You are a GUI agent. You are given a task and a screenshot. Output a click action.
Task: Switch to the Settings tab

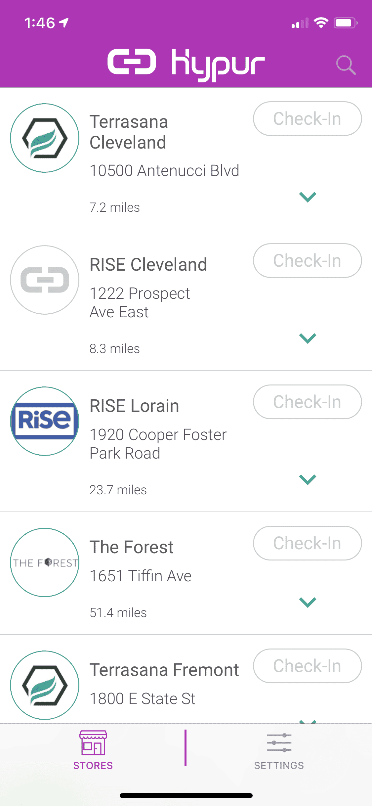click(x=279, y=750)
